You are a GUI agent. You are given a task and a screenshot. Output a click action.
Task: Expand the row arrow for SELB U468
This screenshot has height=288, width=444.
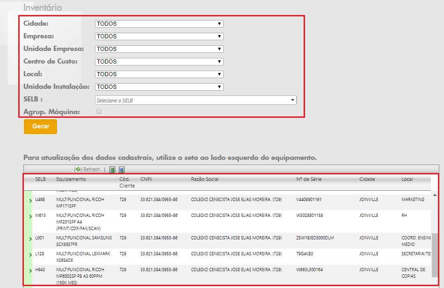tap(30, 201)
